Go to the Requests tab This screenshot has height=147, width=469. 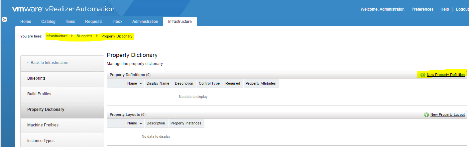[x=94, y=22]
